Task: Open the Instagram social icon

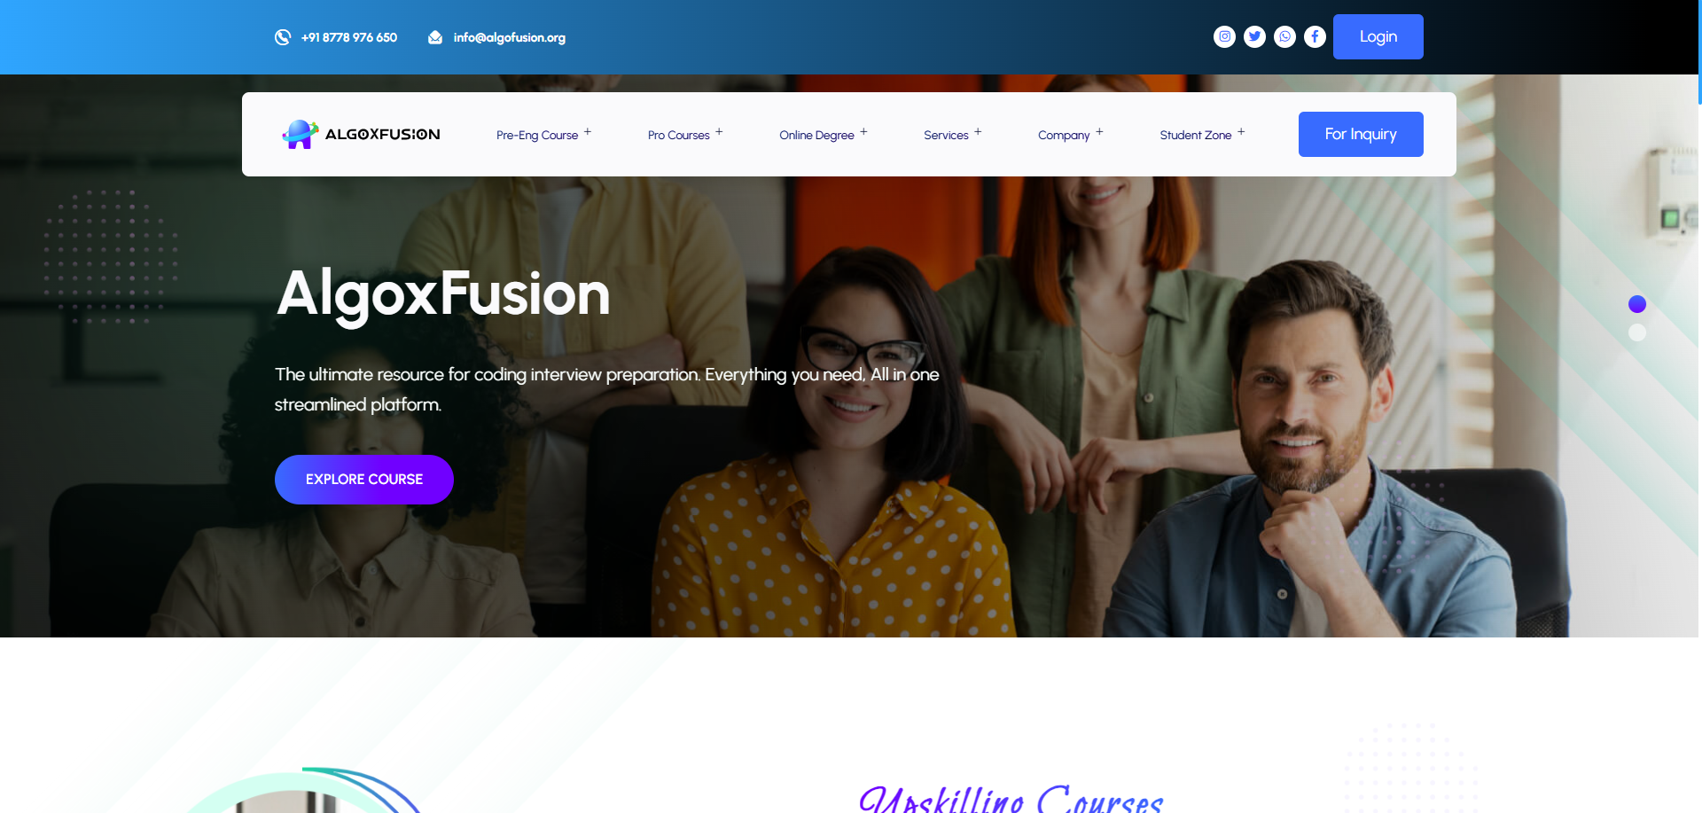Action: coord(1224,36)
